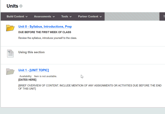Open Unit 0 - Syllabus, Introductions, Prep link
The width and height of the screenshot is (165, 114).
[x=45, y=27]
